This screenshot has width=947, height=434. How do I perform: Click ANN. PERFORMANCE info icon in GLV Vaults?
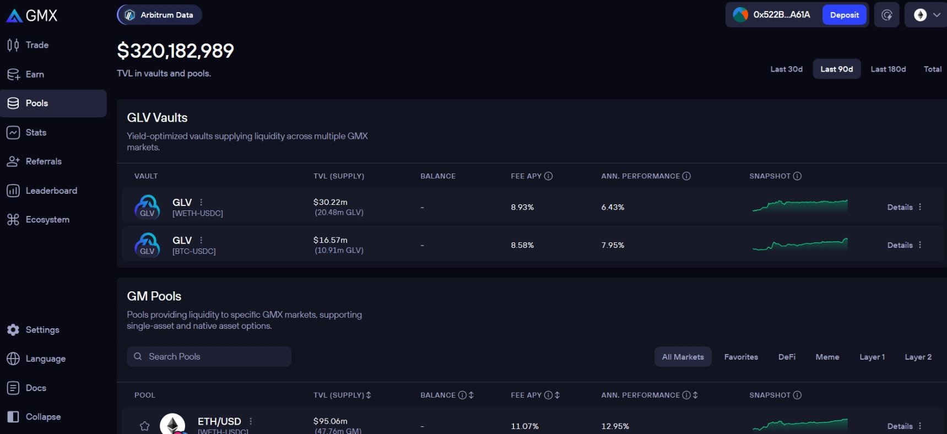[x=686, y=176]
